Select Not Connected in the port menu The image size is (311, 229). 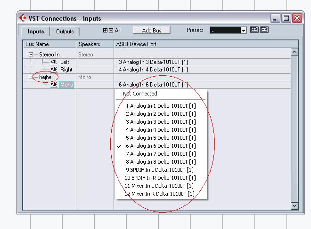[x=140, y=94]
